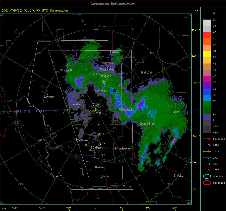Click the Lake Louise label
Image resolution: width=226 pixels, height=211 pixels.
[19, 123]
